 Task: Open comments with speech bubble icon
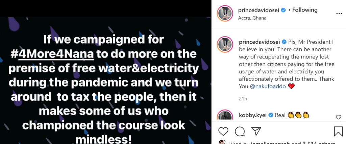coord(240,131)
